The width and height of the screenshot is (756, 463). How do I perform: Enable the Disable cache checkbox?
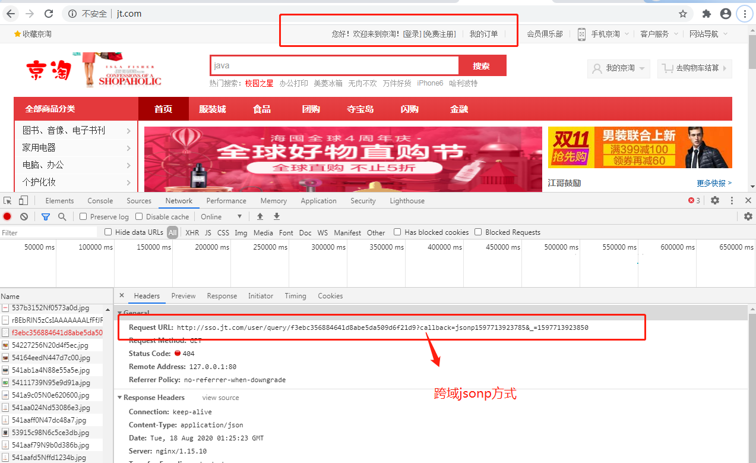[x=139, y=216]
